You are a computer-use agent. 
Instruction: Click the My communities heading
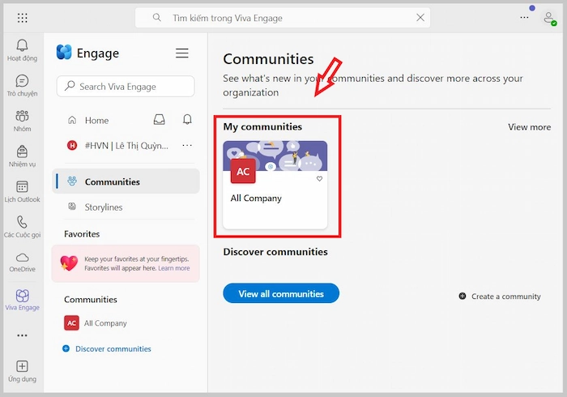262,126
